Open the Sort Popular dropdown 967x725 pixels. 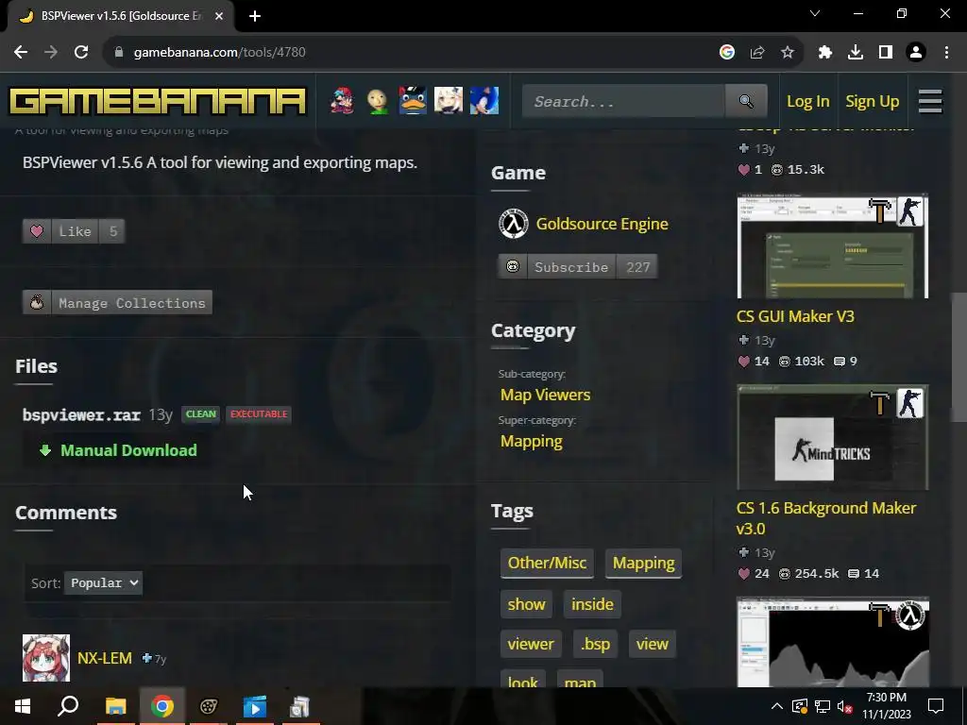(103, 582)
